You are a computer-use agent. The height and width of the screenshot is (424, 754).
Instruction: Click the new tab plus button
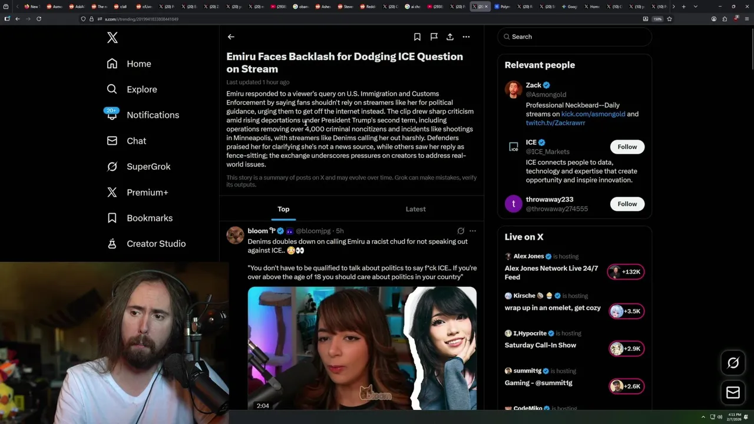[683, 6]
